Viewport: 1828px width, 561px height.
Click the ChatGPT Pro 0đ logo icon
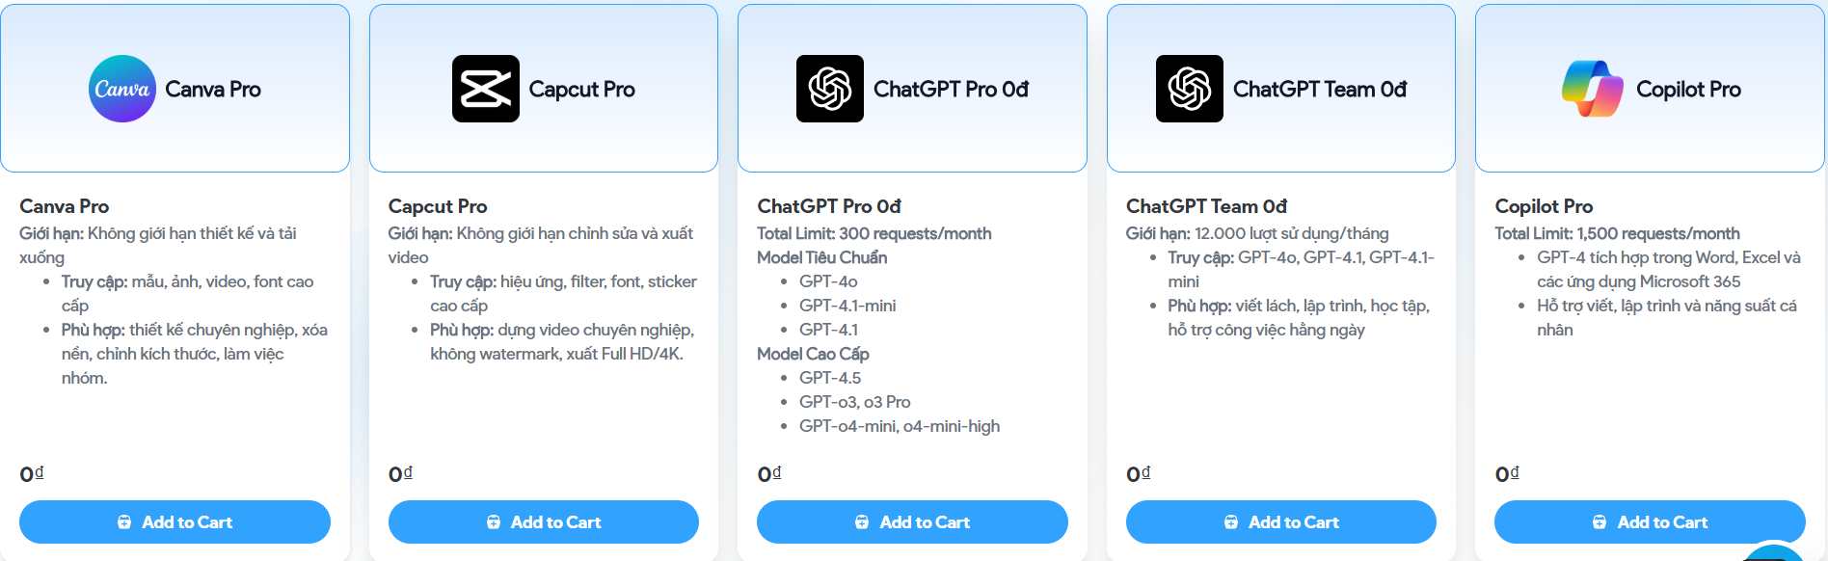pos(830,89)
